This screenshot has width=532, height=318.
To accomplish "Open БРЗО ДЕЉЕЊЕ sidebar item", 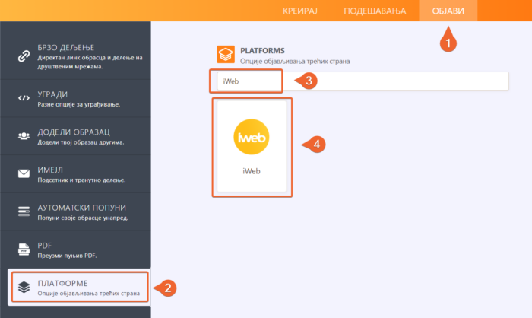I will click(x=75, y=57).
